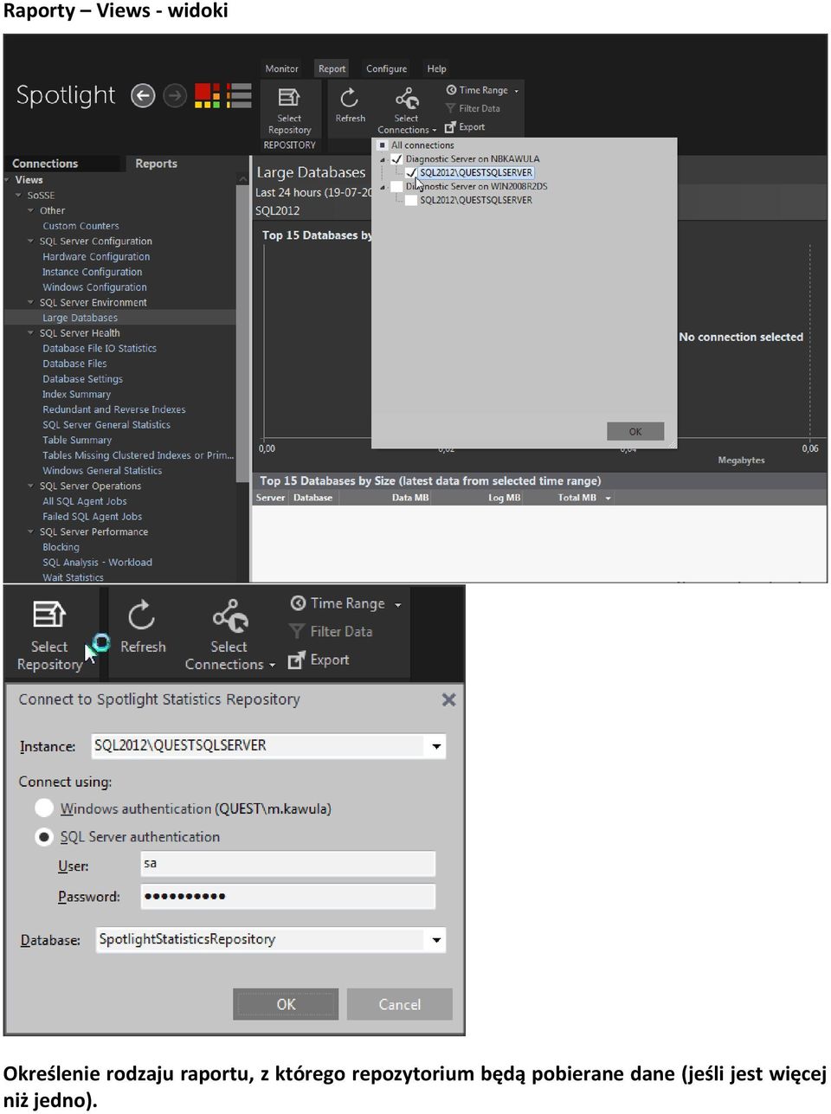This screenshot has height=1114, width=831.
Task: Open Hardware Configuration report
Action: pos(96,257)
